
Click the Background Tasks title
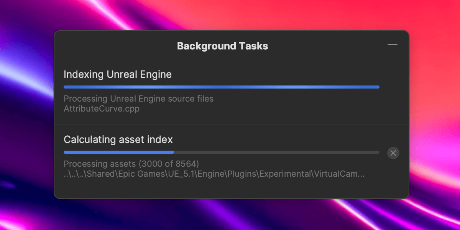[222, 46]
